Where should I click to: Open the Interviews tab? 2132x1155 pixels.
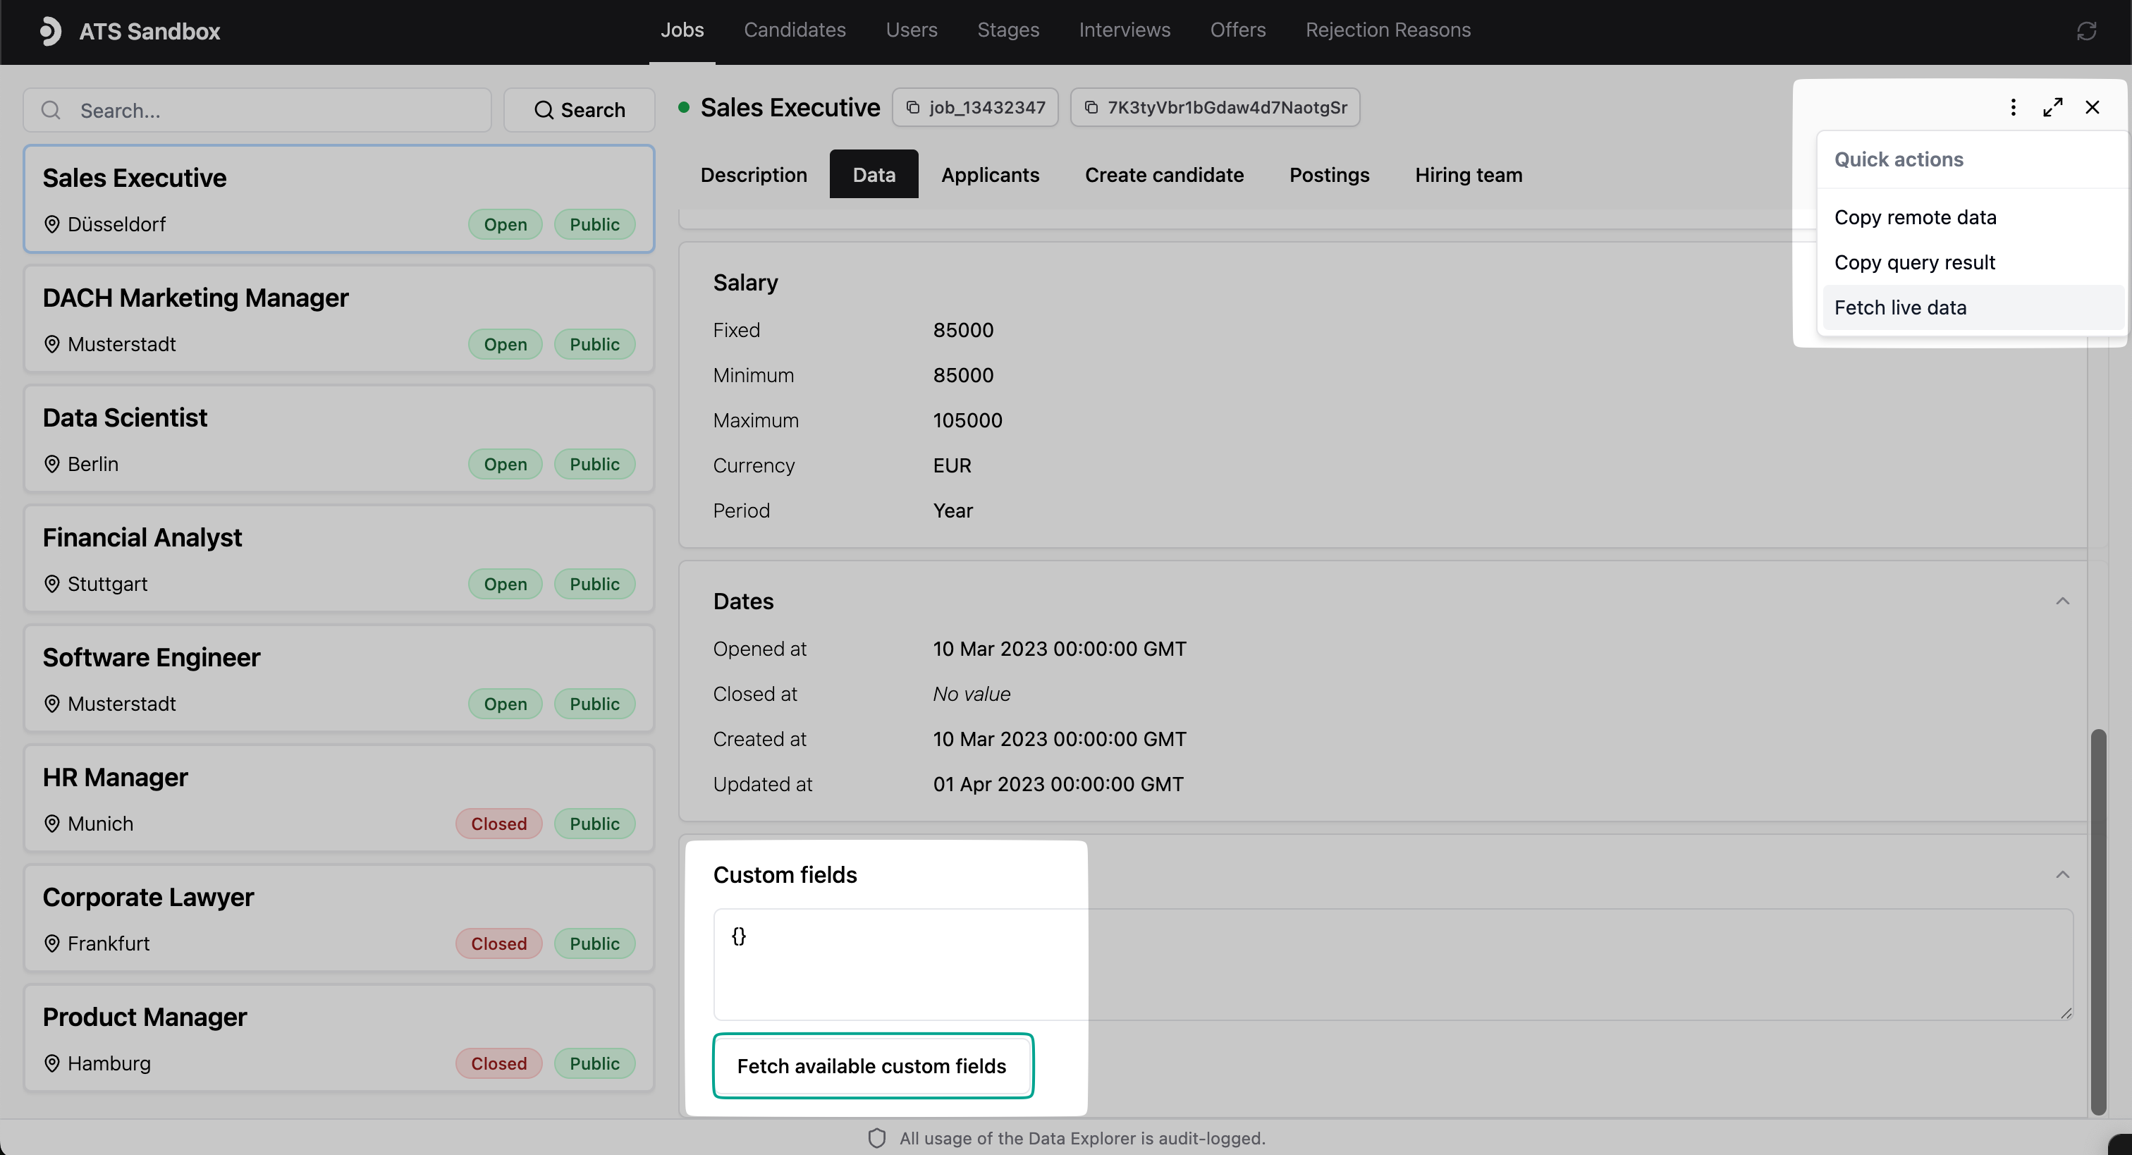[x=1125, y=30]
